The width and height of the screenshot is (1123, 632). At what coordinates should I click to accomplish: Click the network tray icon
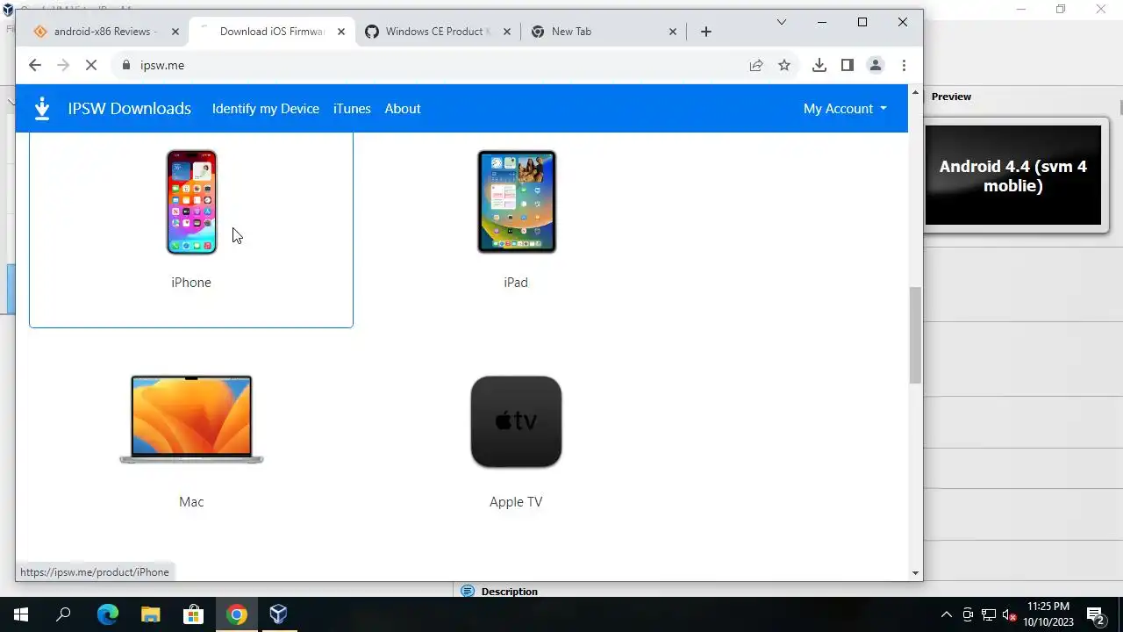pos(989,615)
